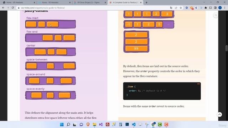This screenshot has width=228, height=128.
Task: Click the flex-end diagram label
Action: (32, 32)
